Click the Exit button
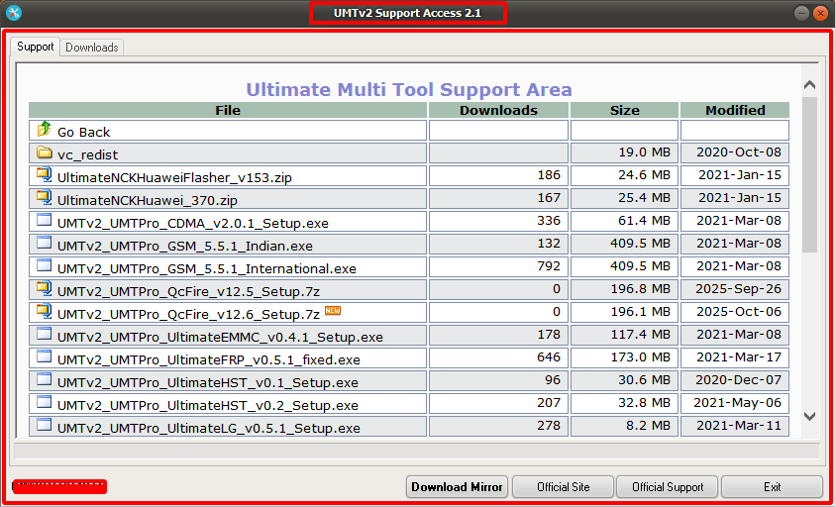The width and height of the screenshot is (836, 507). (x=772, y=487)
